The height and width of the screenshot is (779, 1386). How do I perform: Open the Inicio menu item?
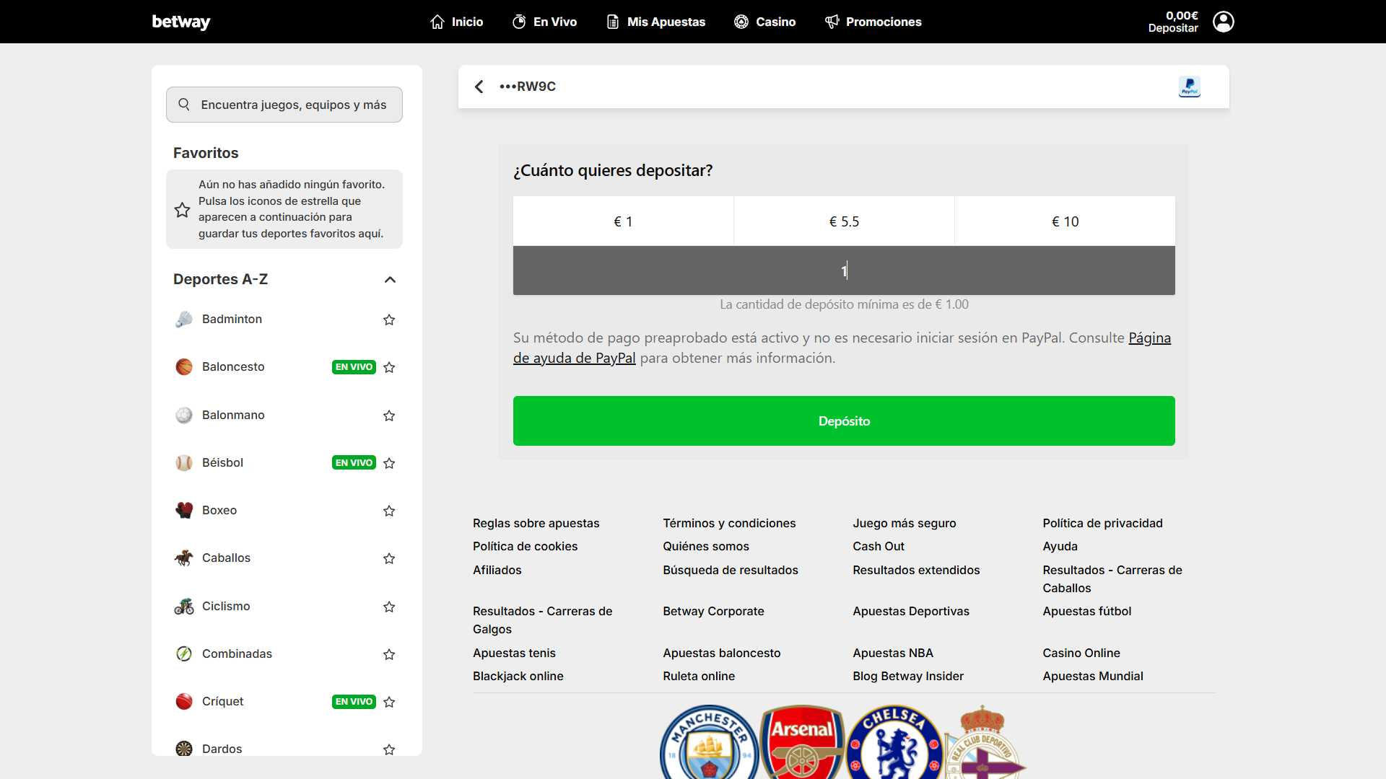(x=456, y=22)
